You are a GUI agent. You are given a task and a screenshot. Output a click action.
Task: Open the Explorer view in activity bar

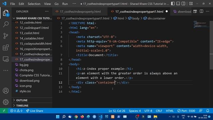[6, 13]
